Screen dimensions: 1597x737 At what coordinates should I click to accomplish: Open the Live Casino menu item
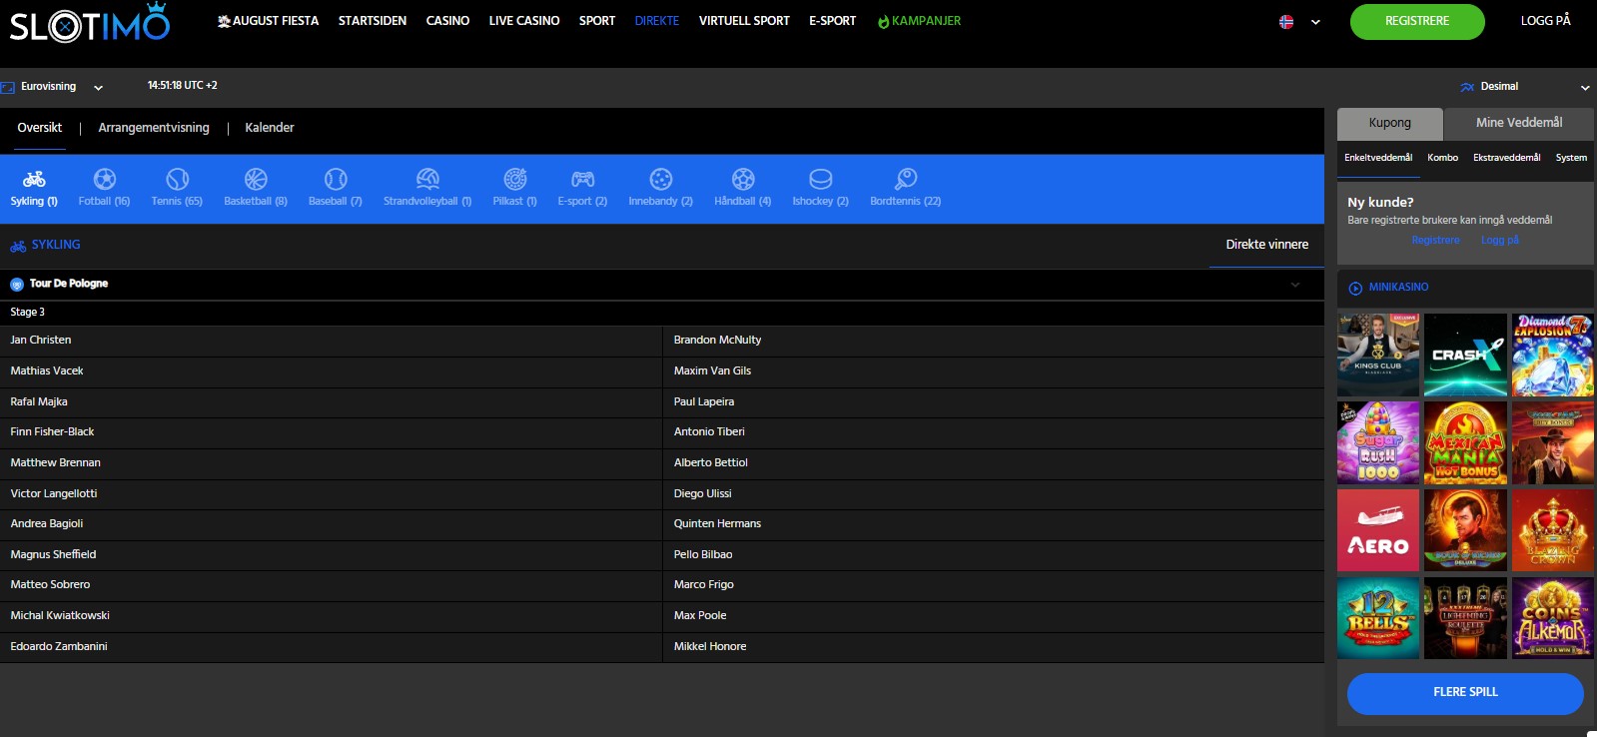[x=524, y=21]
